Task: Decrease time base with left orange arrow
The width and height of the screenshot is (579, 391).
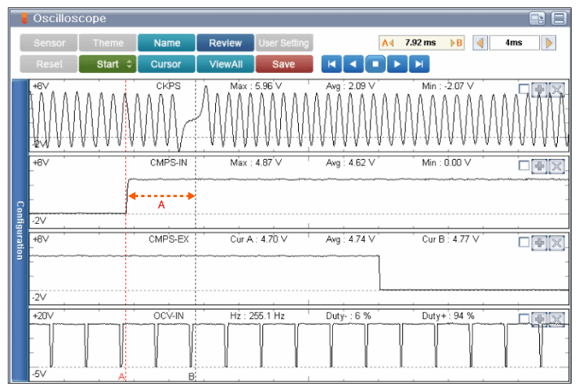Action: [x=480, y=43]
